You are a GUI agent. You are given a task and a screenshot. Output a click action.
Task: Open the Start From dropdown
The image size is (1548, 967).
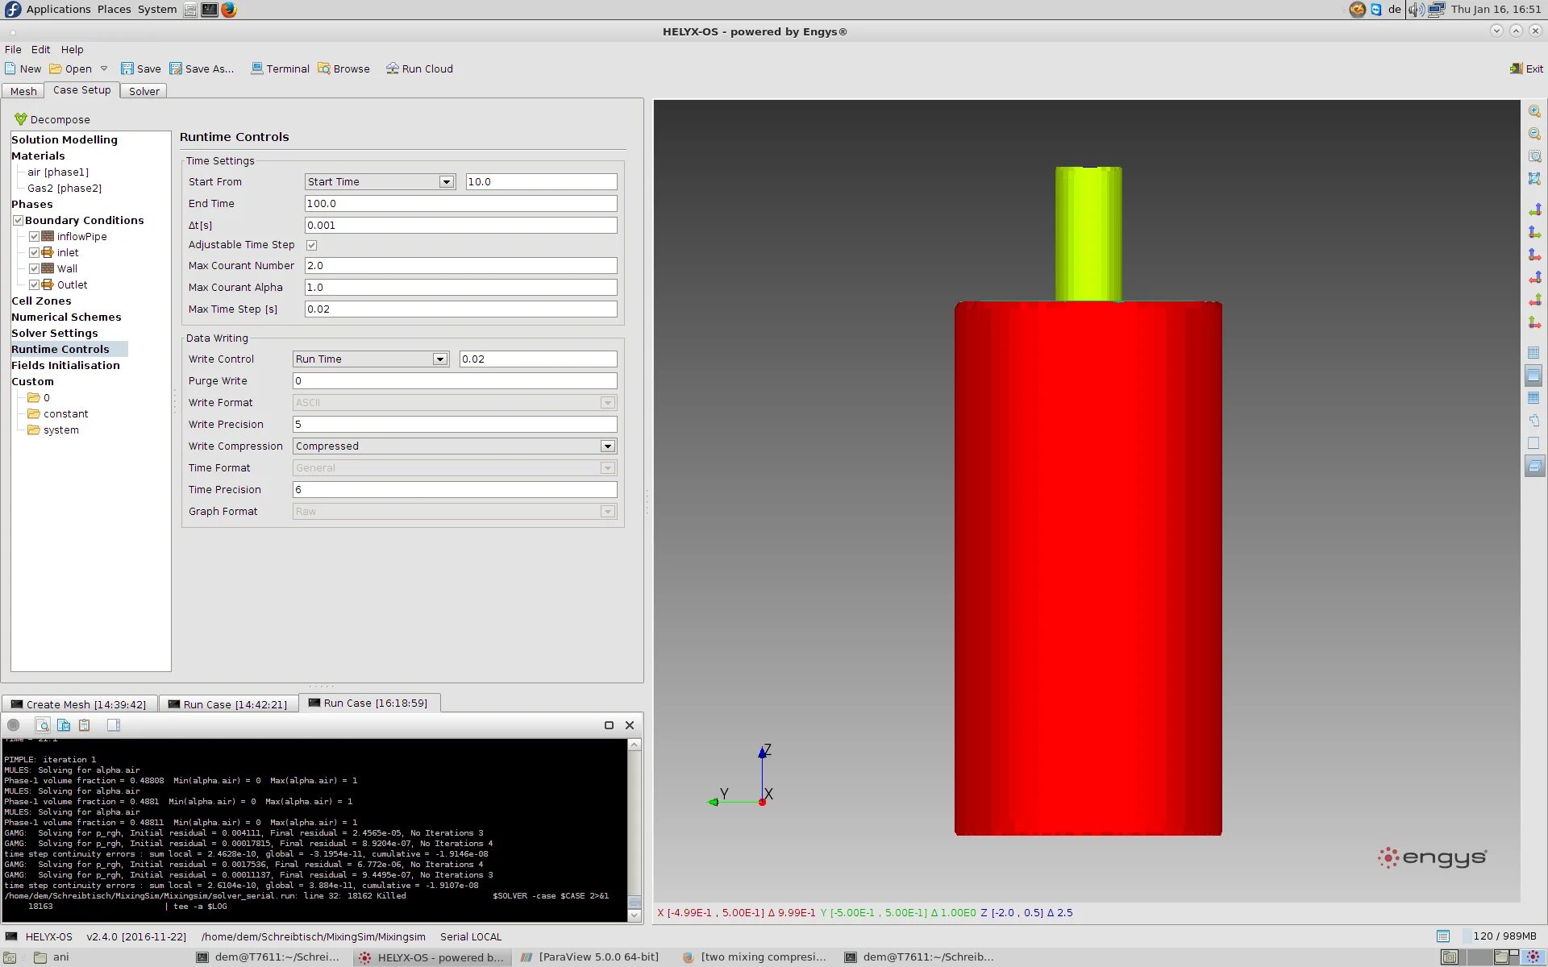380,182
